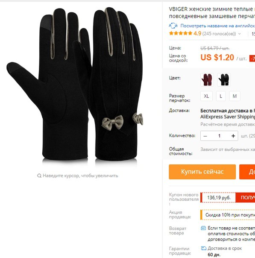Click the red 'Получить' coupon button
This screenshot has height=258, width=255.
point(245,197)
